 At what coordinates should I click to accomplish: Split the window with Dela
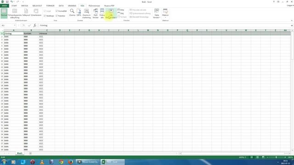point(121,10)
